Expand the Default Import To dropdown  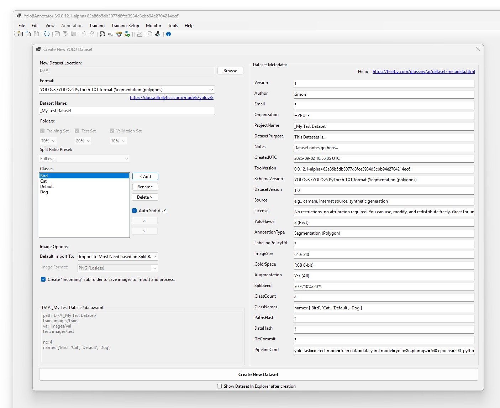pyautogui.click(x=154, y=256)
